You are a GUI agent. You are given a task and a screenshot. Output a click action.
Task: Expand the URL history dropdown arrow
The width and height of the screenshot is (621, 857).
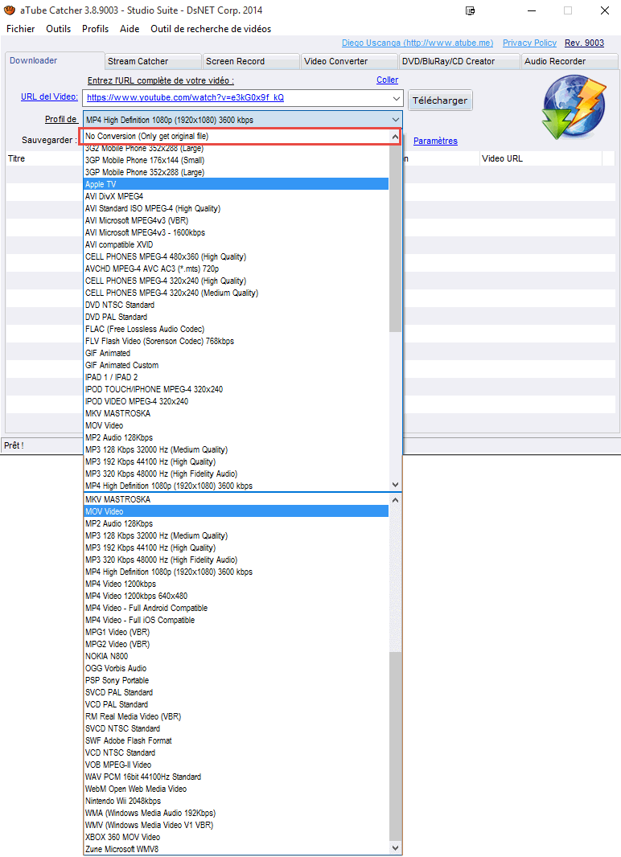click(x=396, y=98)
